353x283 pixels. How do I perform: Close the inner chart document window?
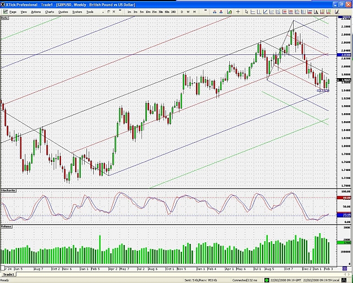[114, 12]
